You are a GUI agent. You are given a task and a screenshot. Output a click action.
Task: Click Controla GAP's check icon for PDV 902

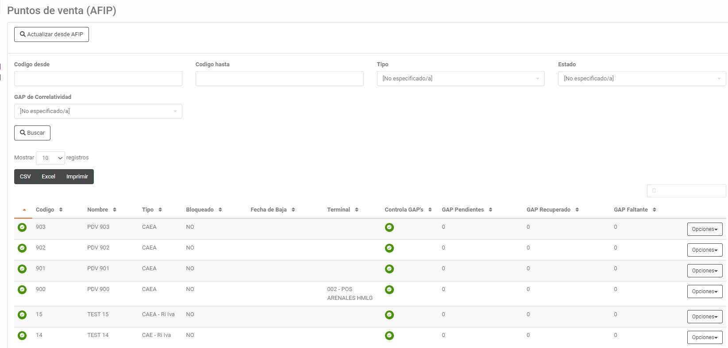point(389,248)
